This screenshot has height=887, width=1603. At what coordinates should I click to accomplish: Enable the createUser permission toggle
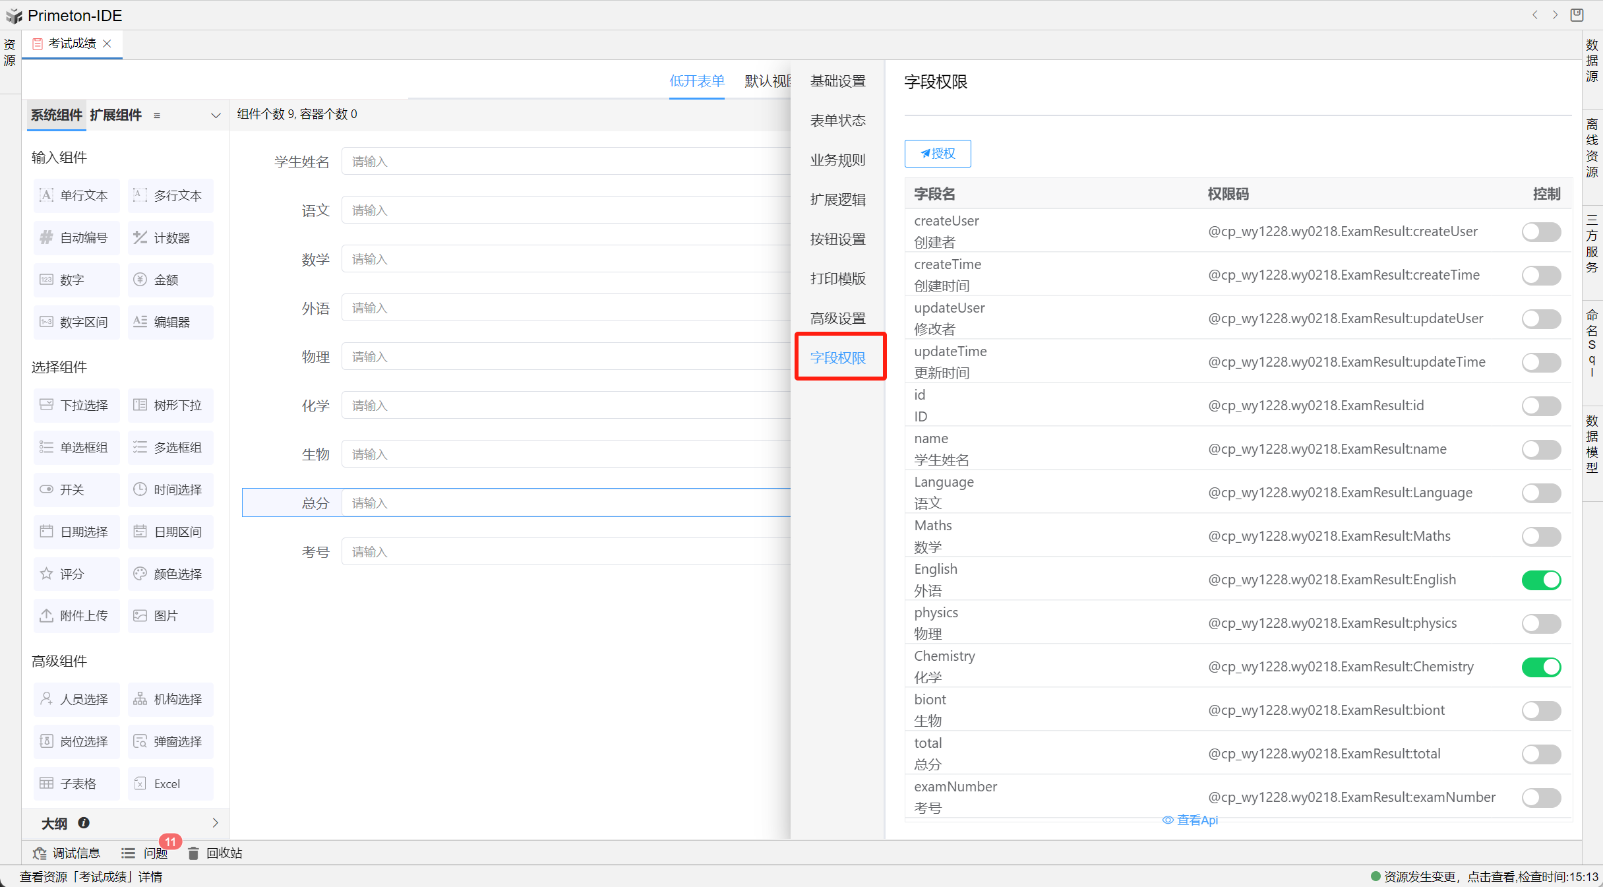(1541, 231)
